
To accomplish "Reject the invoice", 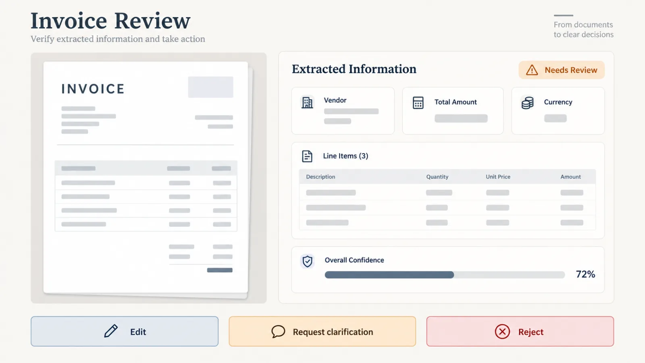I will click(520, 331).
